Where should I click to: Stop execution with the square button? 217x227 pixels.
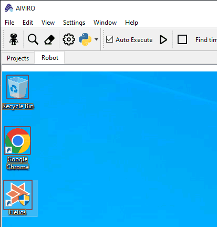coord(182,39)
